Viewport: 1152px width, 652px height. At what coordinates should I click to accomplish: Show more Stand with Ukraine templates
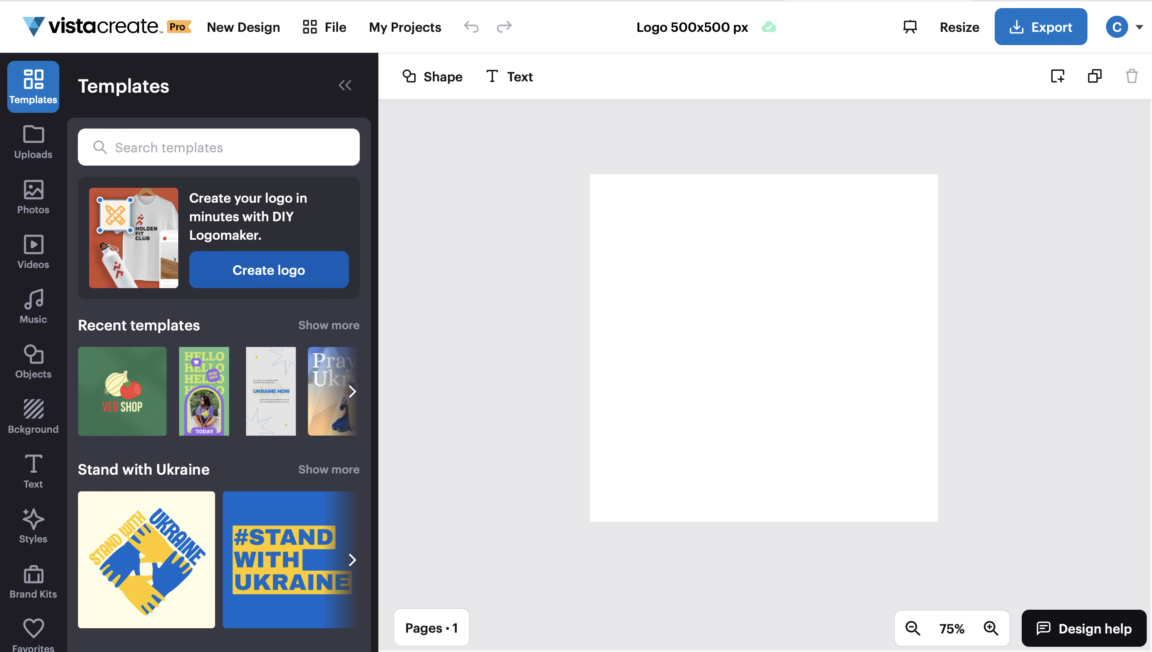(x=329, y=469)
